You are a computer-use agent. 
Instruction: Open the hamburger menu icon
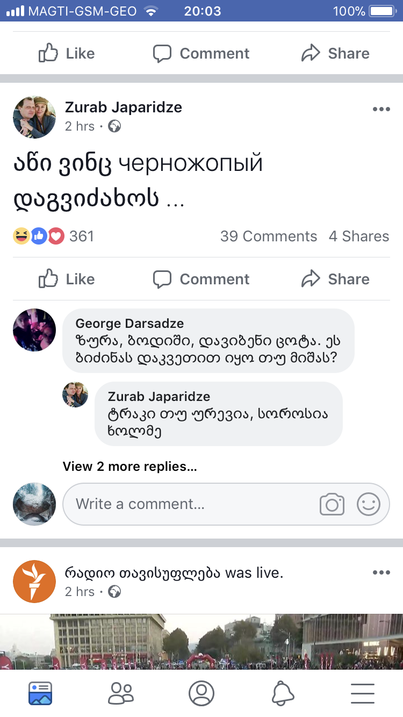[363, 693]
